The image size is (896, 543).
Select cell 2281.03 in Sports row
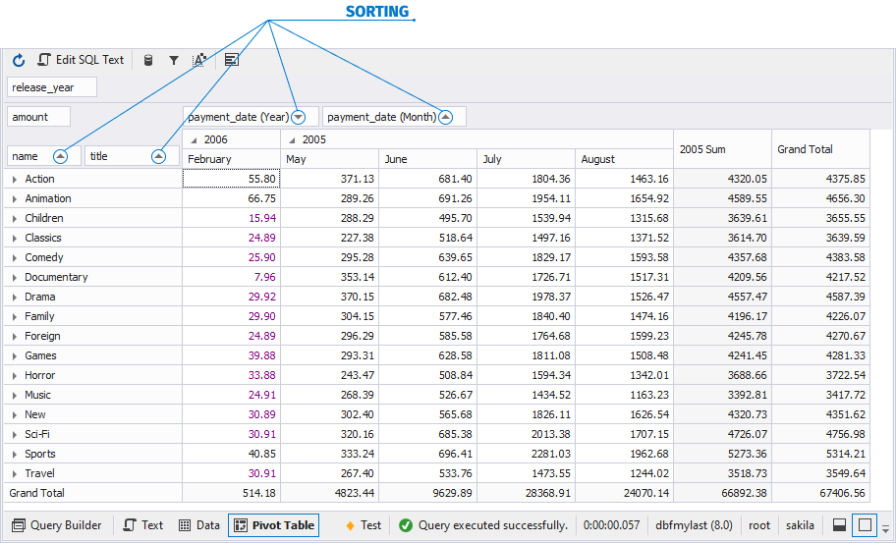point(527,454)
